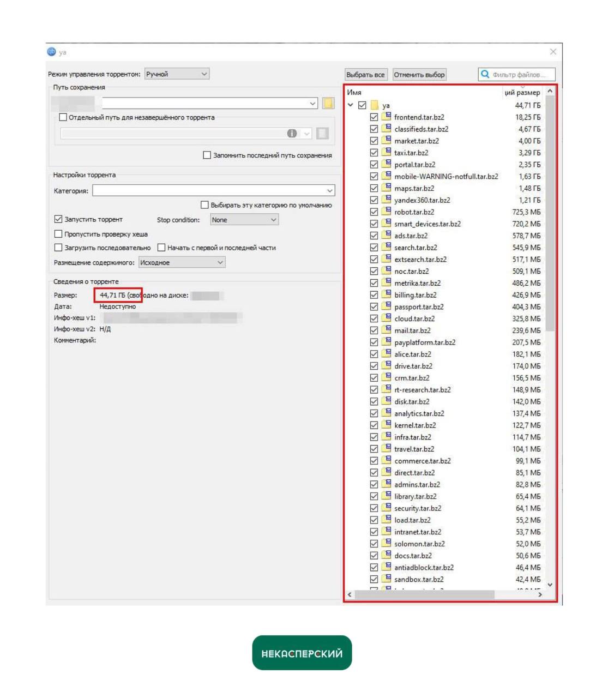Check 'Выбирать эту категорию по умолчанию'

pos(204,205)
